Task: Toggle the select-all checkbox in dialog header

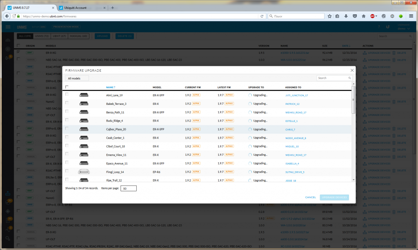Action: (67, 87)
